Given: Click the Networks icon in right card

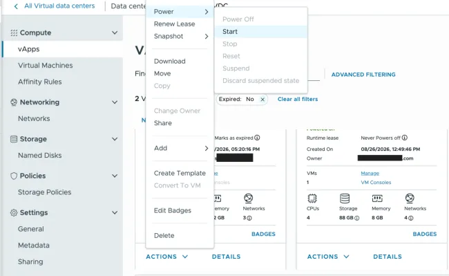Looking at the screenshot, I should [x=410, y=198].
